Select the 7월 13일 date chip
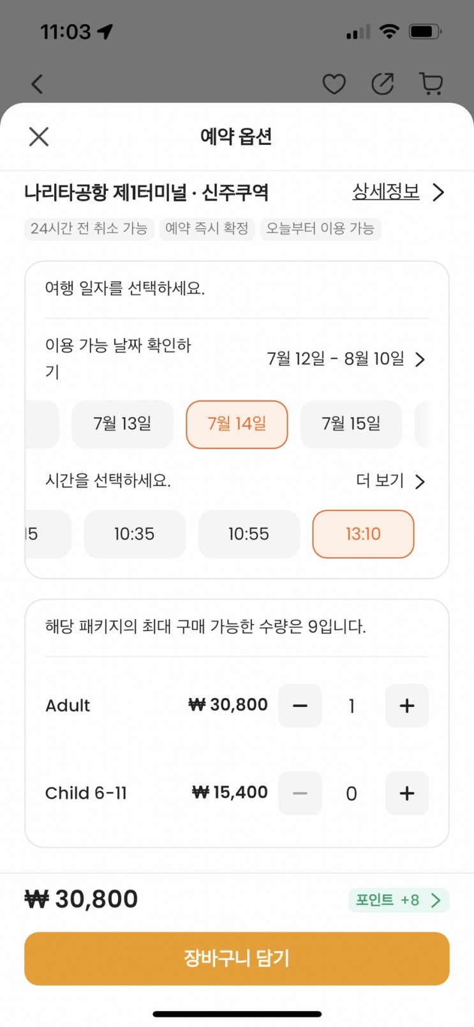474x1027 pixels. pyautogui.click(x=122, y=424)
